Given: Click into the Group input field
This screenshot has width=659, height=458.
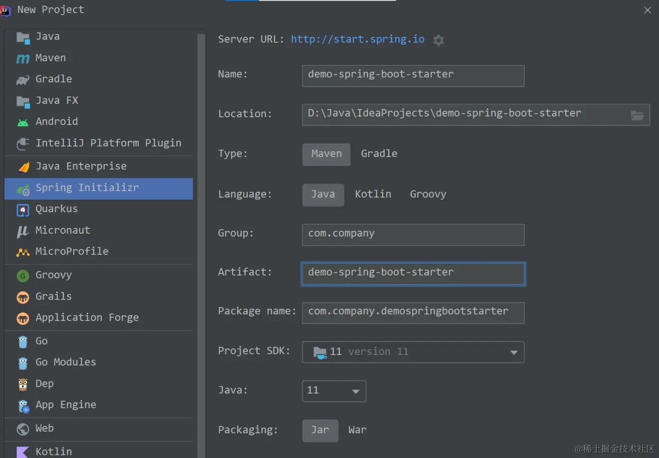Looking at the screenshot, I should coord(413,235).
